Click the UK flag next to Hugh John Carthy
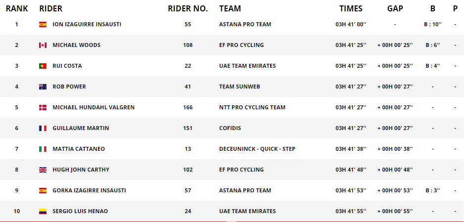This screenshot has height=222, width=465. [43, 170]
